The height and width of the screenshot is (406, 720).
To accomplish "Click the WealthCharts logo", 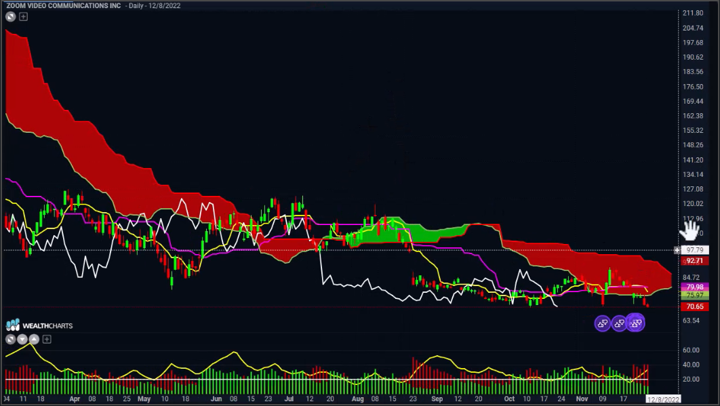I will pos(39,325).
